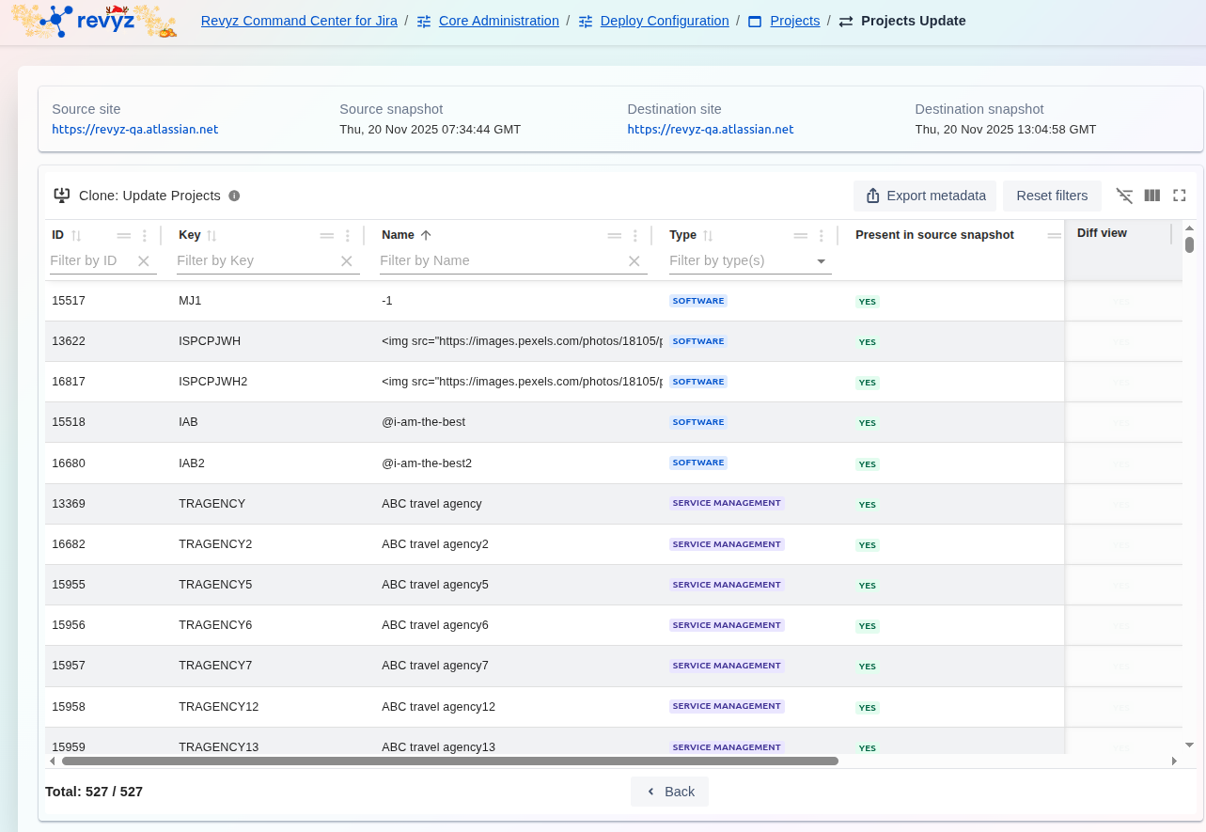Sort by the Key column arrows
This screenshot has height=832, width=1206.
(x=212, y=235)
